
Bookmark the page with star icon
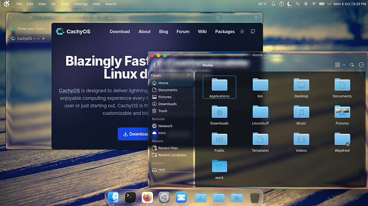[218, 18]
